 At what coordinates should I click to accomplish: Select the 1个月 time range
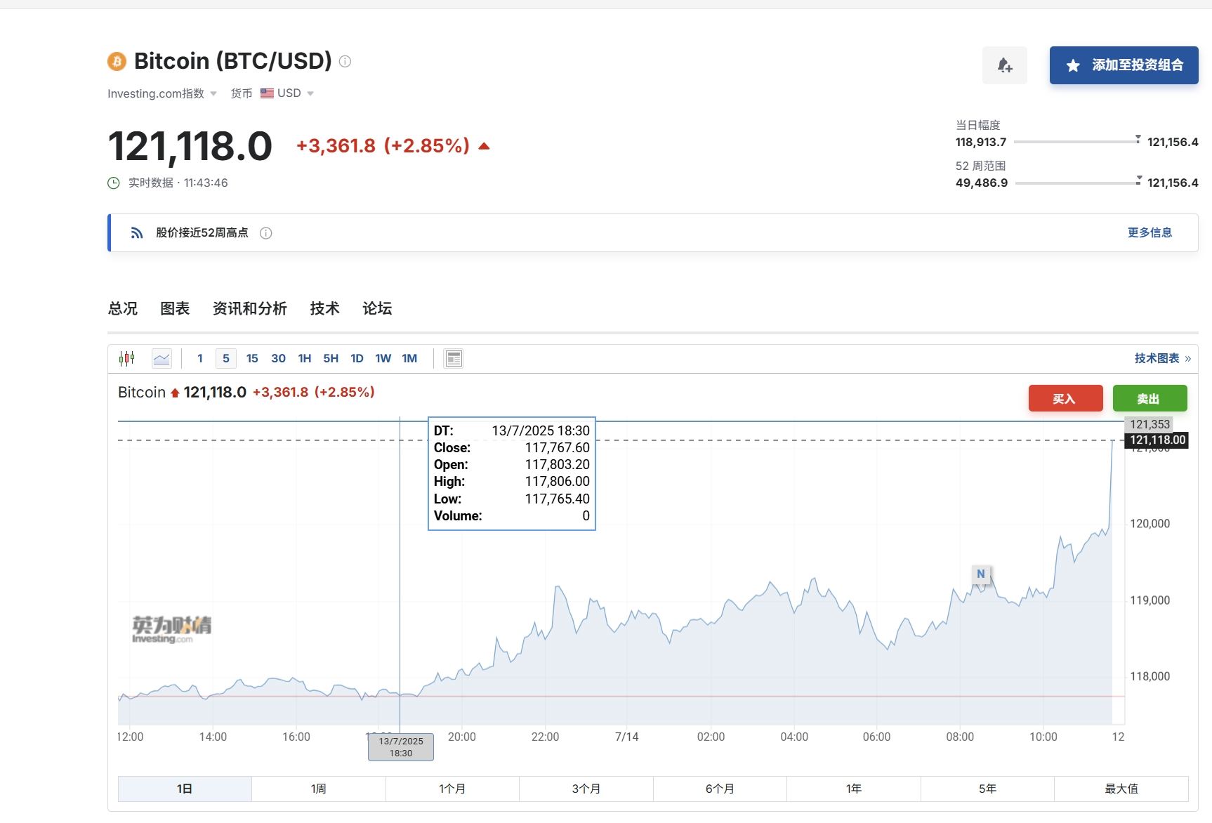point(452,789)
